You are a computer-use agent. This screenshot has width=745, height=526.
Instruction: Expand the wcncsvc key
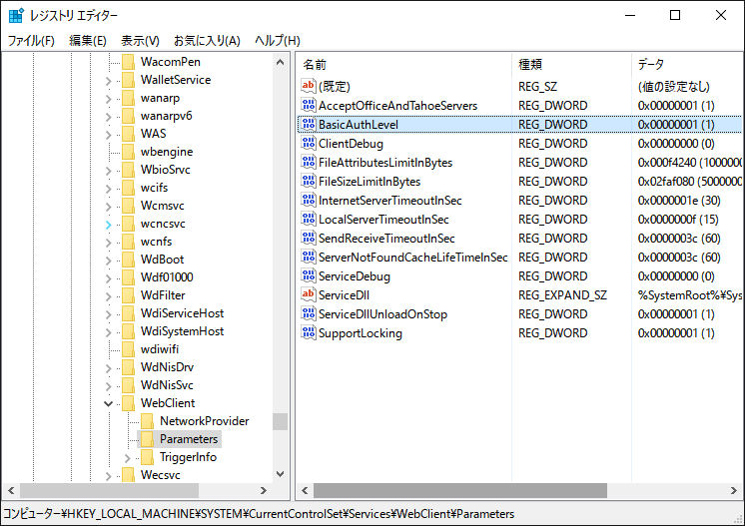(108, 225)
